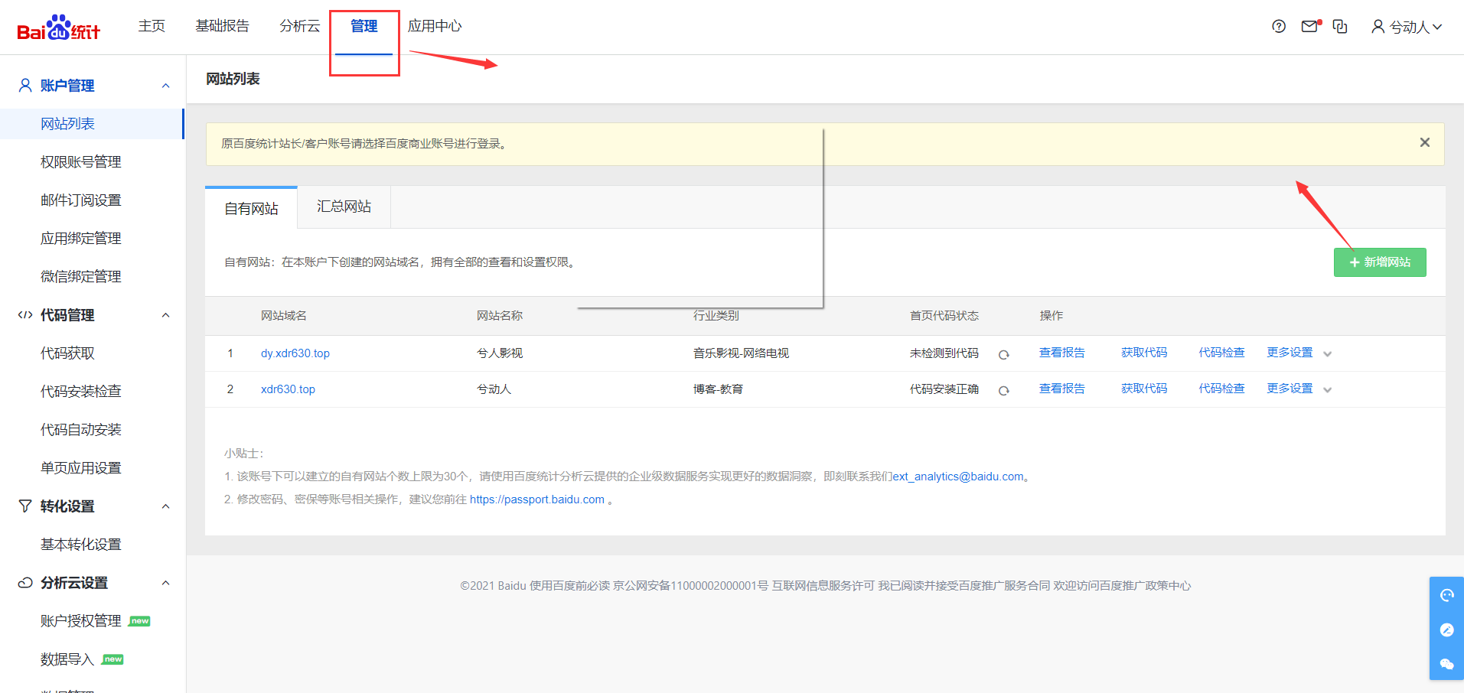The width and height of the screenshot is (1464, 693).
Task: Open the xdr630.top domain link
Action: 288,389
